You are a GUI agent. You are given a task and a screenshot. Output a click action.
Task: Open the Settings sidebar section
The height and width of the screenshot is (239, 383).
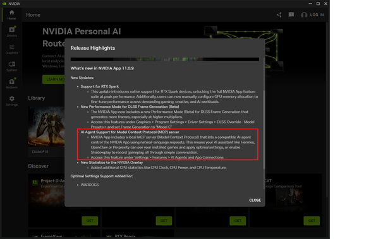tap(11, 101)
